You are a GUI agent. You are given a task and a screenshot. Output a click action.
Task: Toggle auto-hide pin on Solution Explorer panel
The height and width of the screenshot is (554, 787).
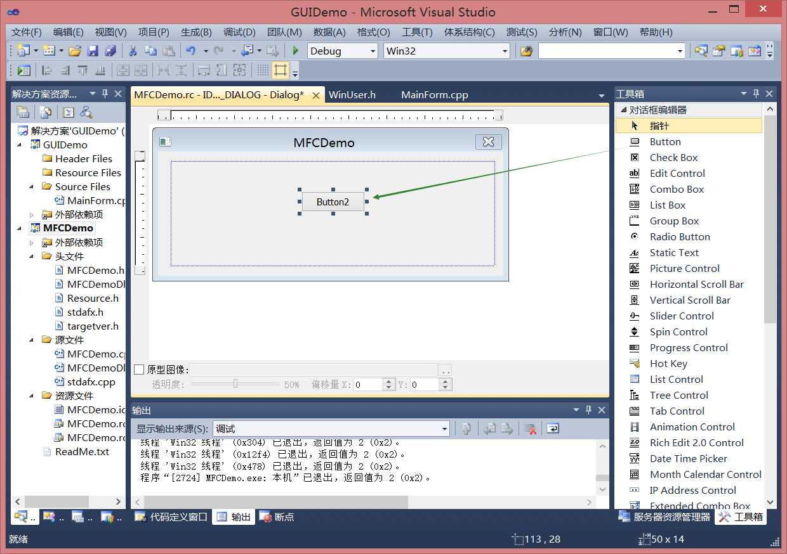point(105,94)
